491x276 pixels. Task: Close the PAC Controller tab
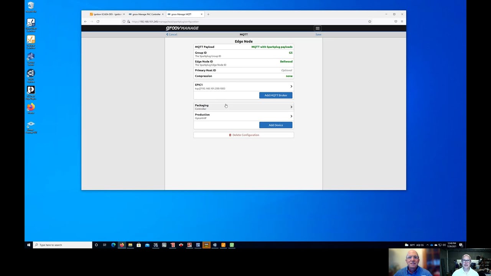tap(163, 14)
